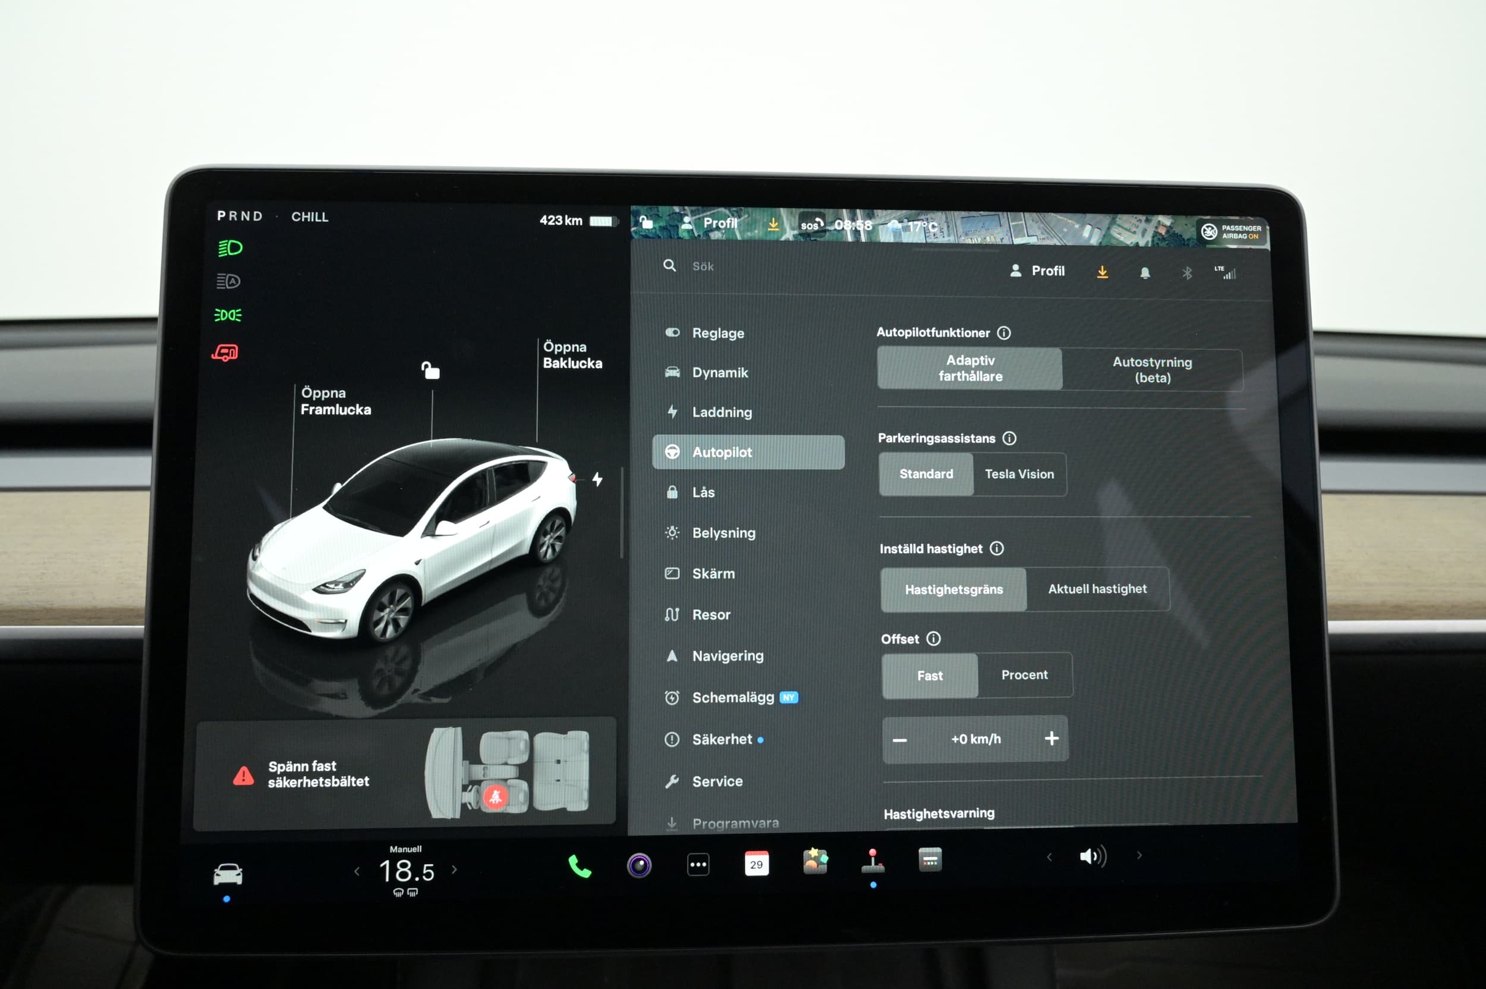Increase temperature with right chevron
Screen dimensions: 1486x989
tap(455, 870)
